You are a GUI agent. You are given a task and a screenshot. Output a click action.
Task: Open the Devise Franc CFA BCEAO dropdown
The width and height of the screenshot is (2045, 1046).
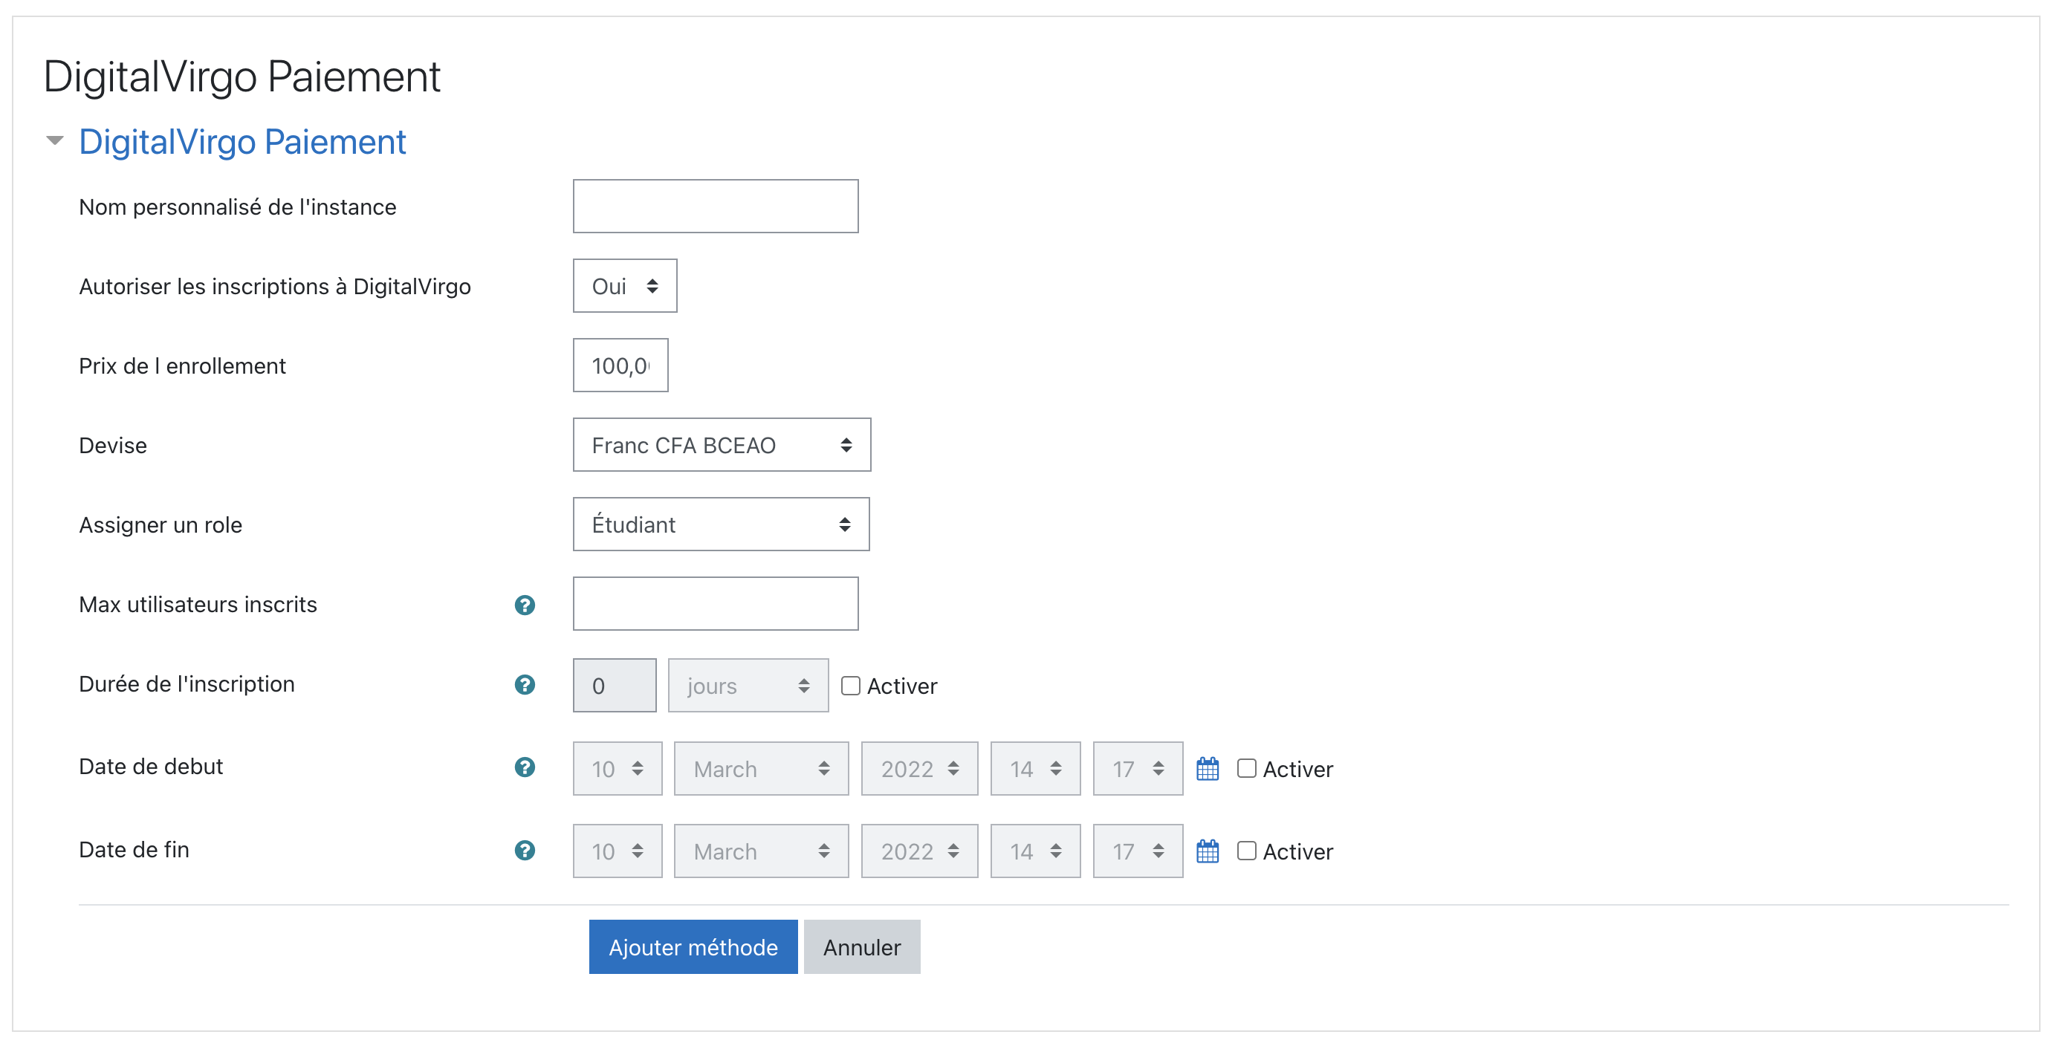[722, 444]
